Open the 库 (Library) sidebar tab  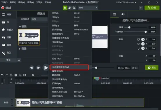[6, 22]
